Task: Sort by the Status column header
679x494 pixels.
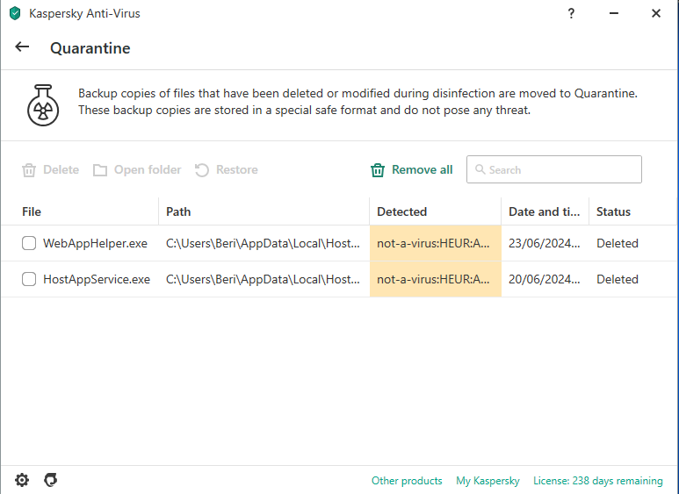Action: tap(613, 211)
